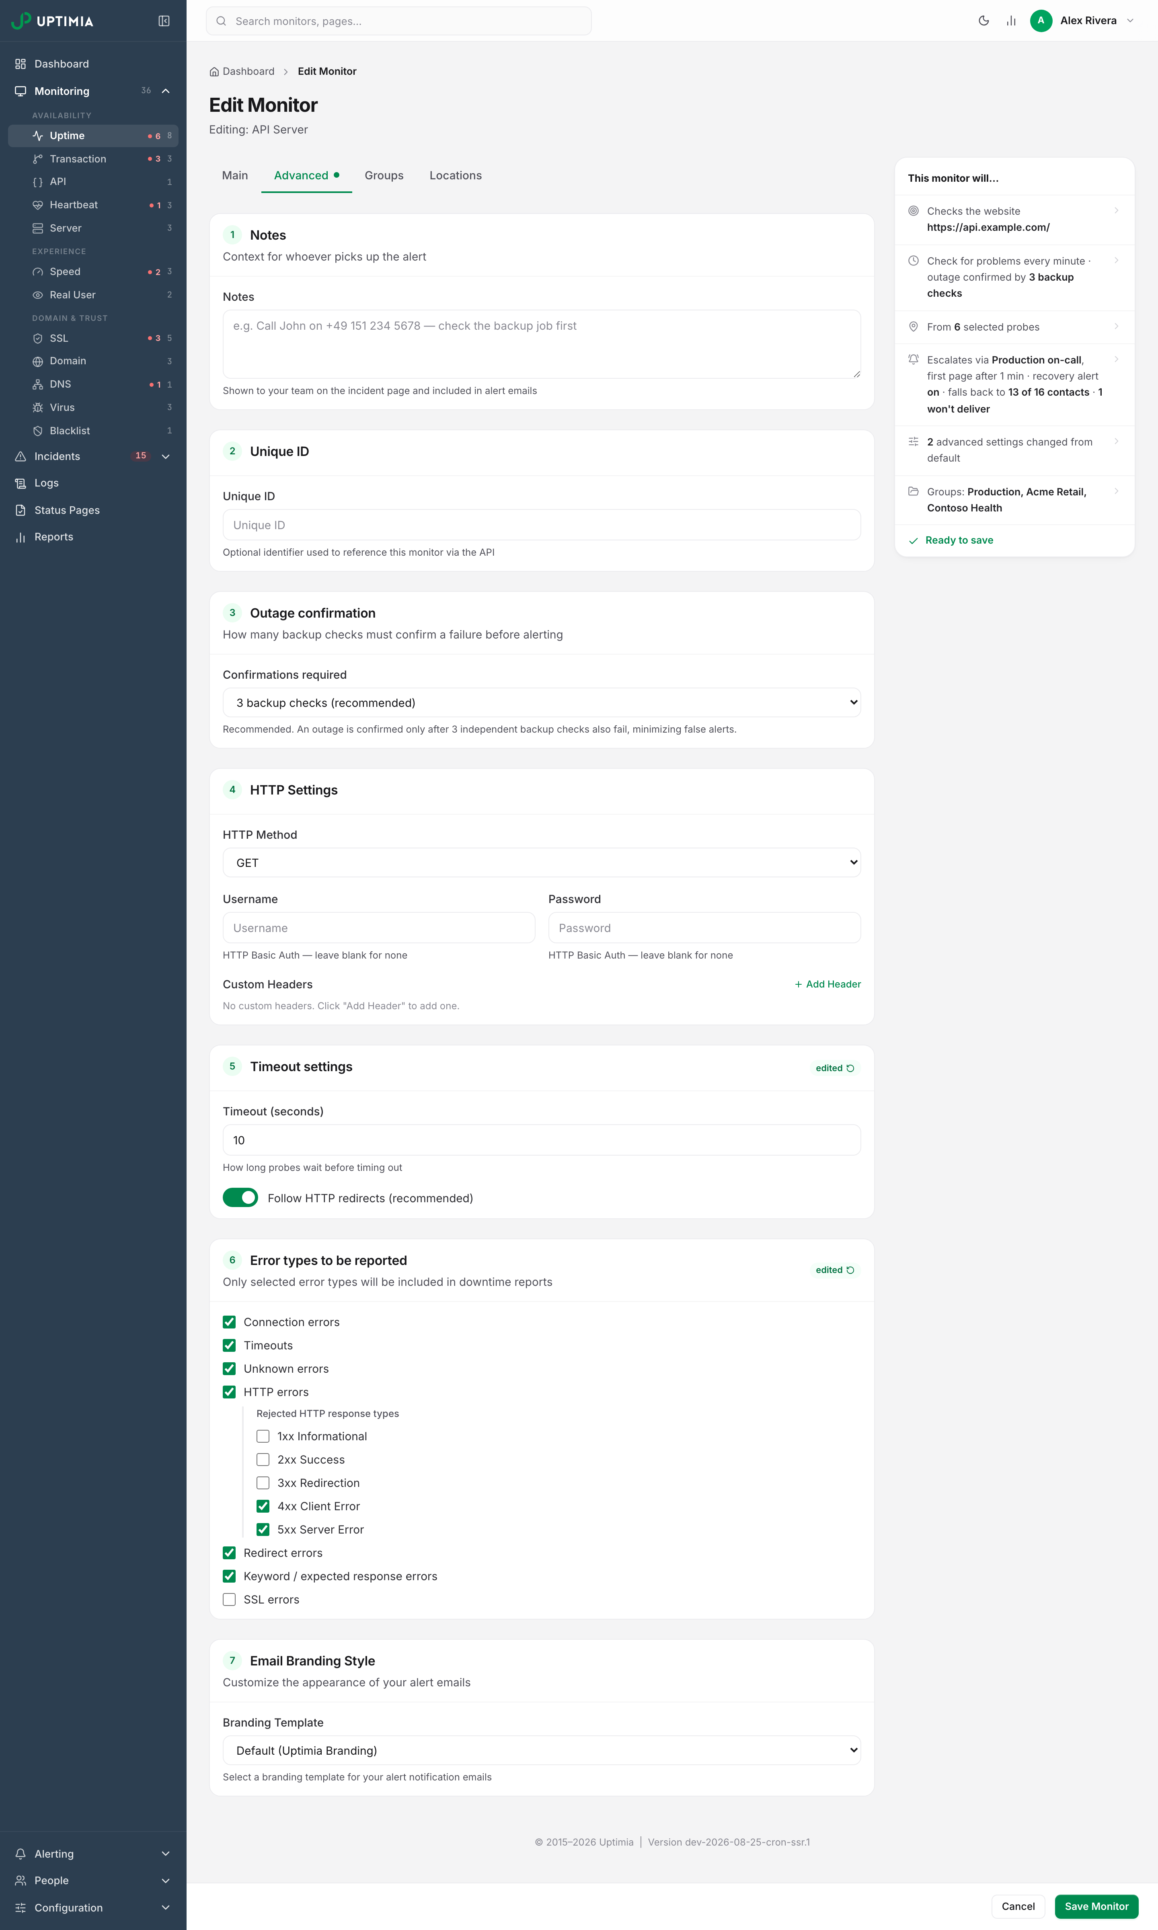Turn off the Follow HTTP redirects toggle
Screen dimensions: 1158x1930
(240, 1197)
